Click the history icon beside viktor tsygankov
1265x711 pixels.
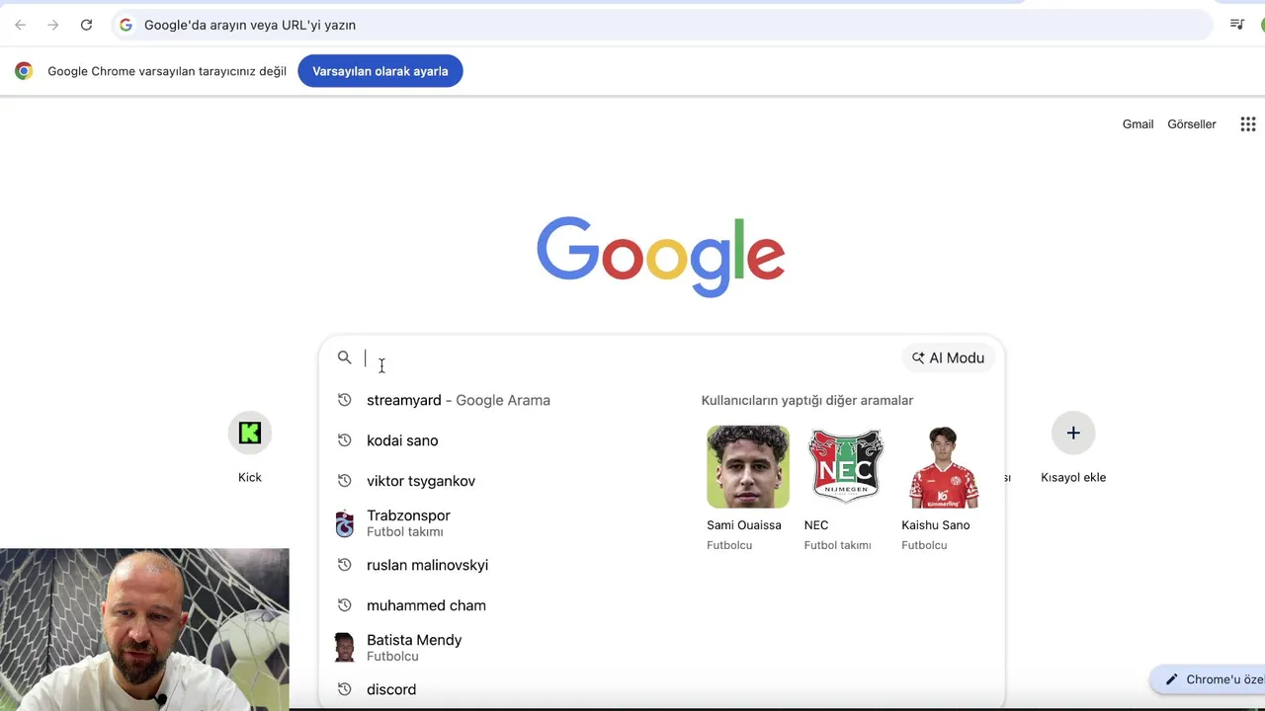(344, 481)
